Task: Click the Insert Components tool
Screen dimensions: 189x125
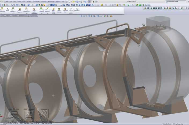Action: coord(2,10)
